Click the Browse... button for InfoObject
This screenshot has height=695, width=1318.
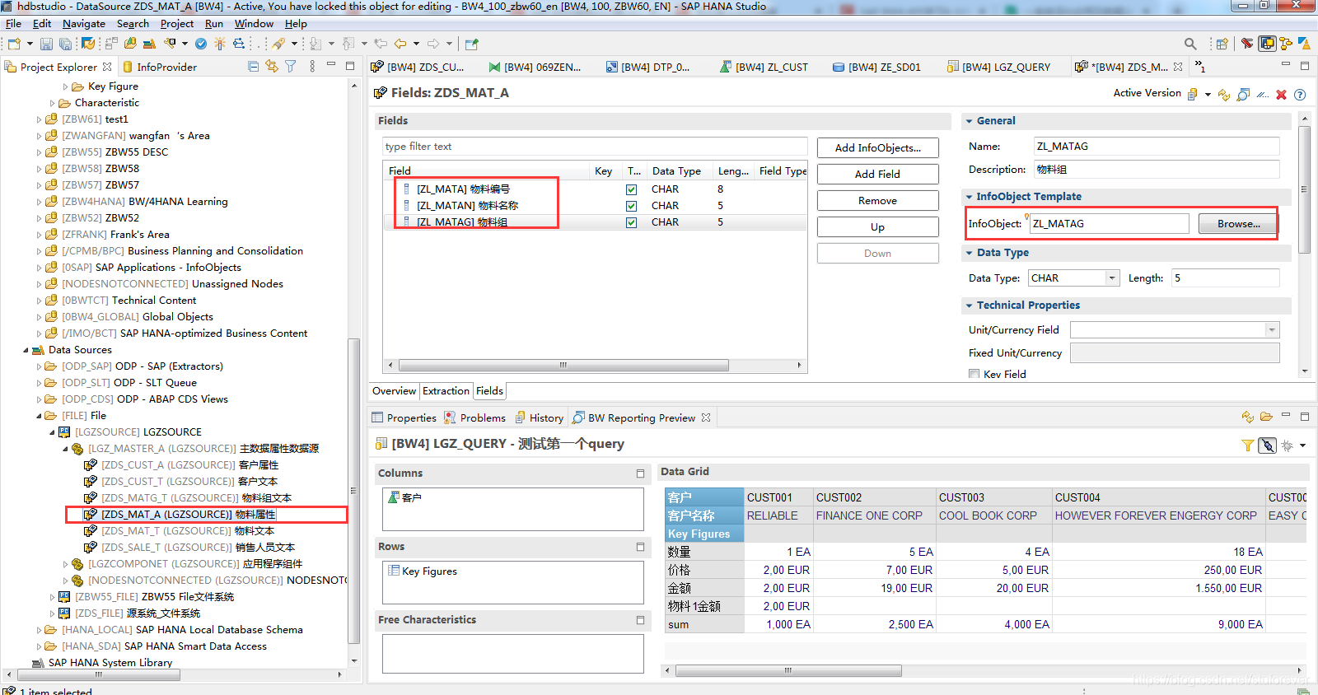1238,224
